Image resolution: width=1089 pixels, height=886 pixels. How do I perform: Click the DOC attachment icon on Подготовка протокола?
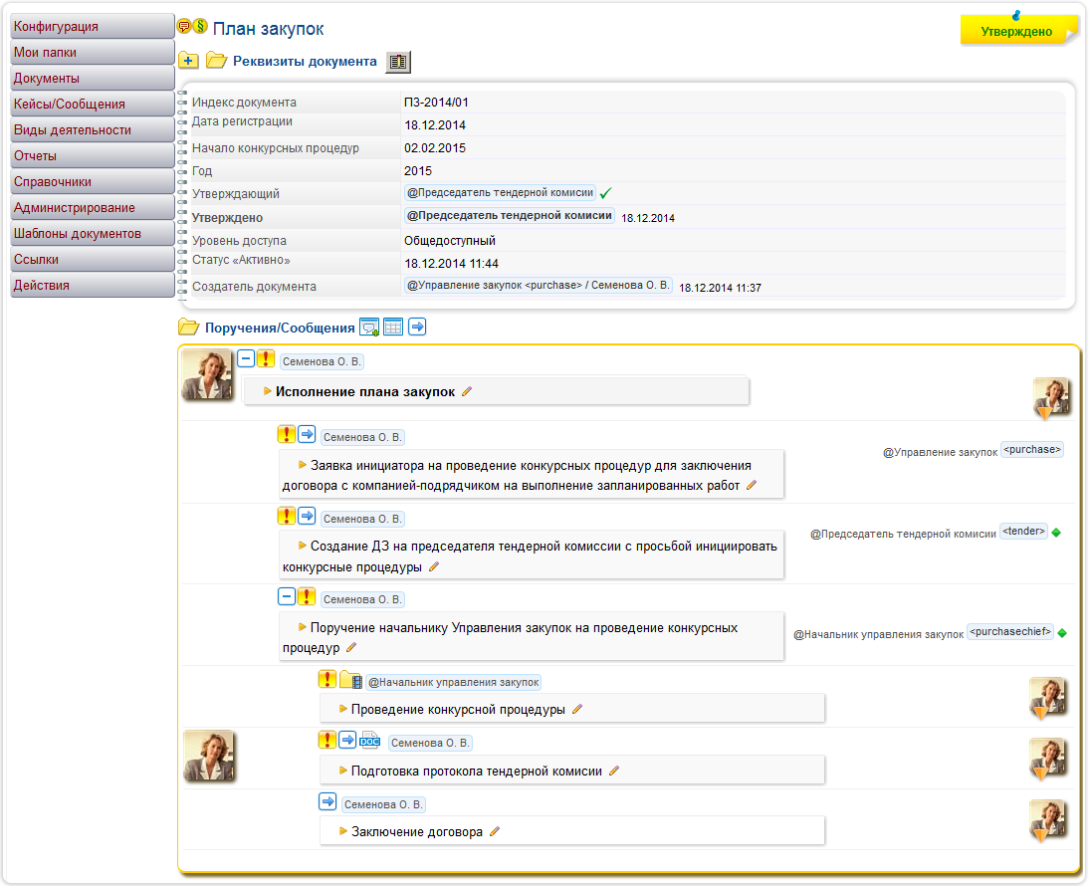pyautogui.click(x=369, y=740)
